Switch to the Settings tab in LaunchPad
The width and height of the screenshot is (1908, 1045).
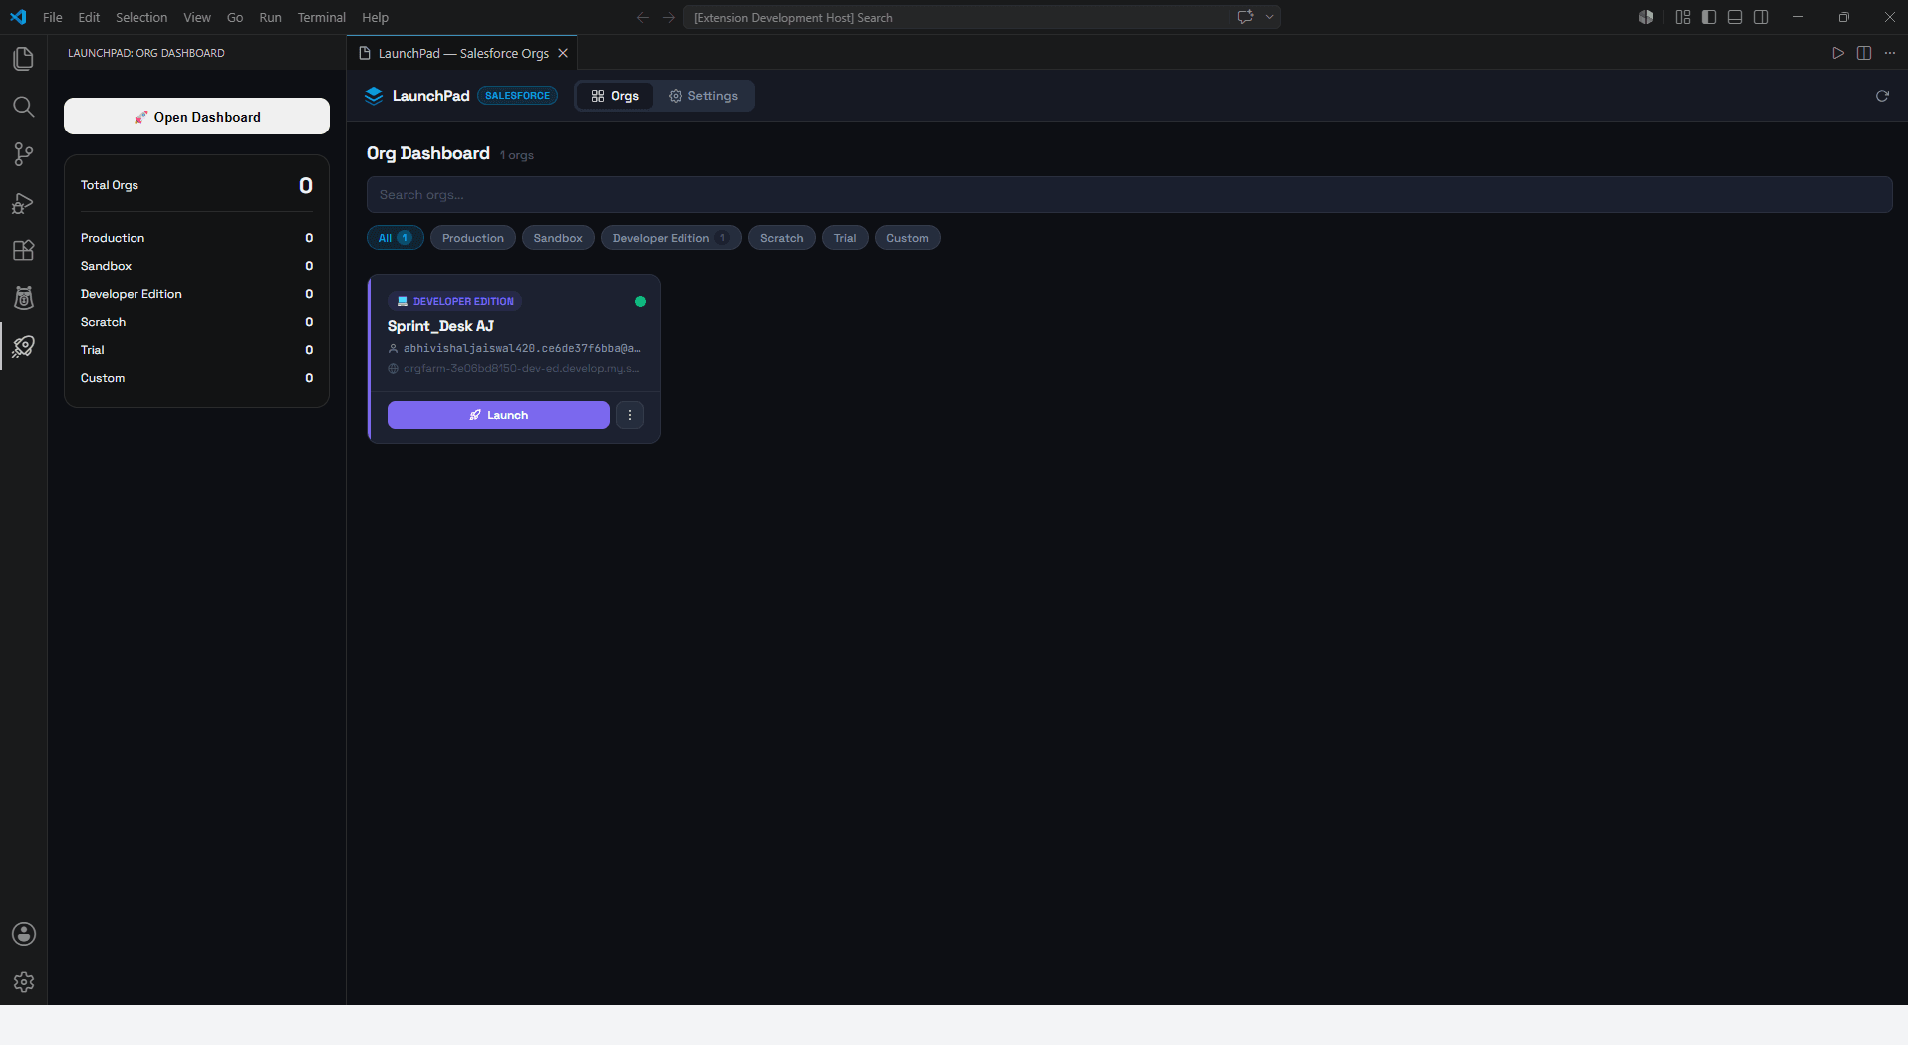(x=703, y=96)
